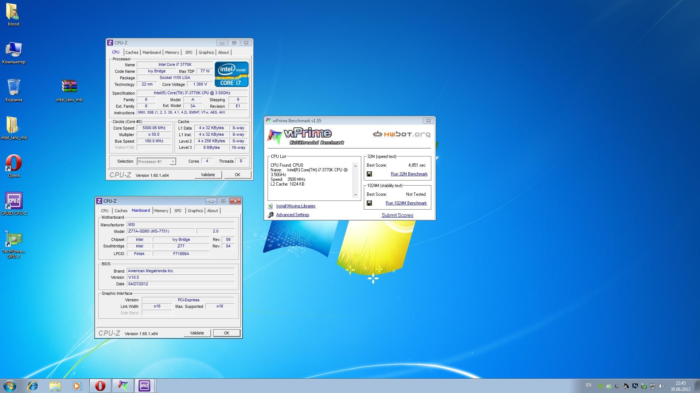
Task: Click the 4,851 sec best score
Action: [x=417, y=166]
